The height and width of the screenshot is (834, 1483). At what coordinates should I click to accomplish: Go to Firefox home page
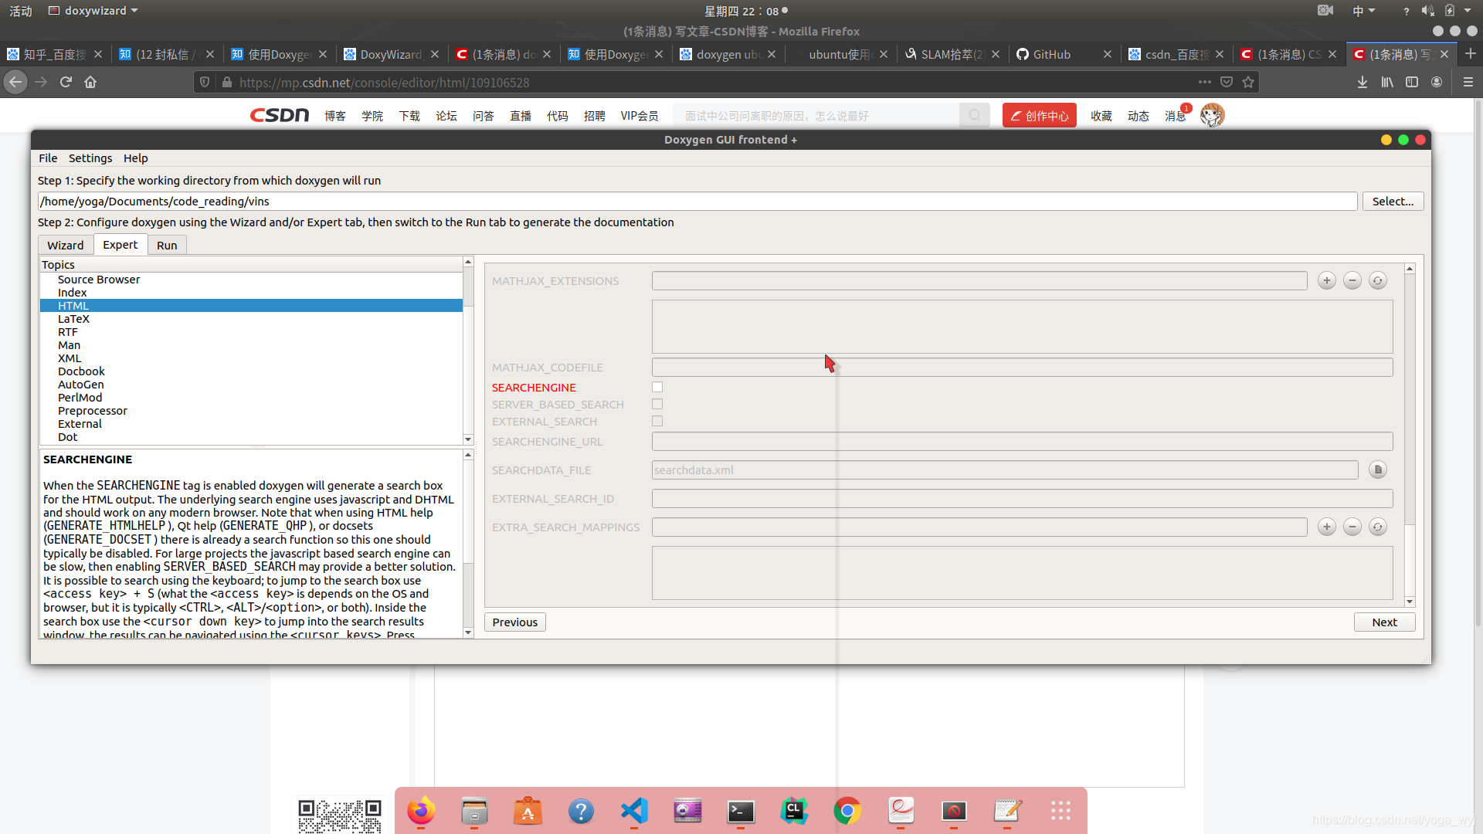90,82
